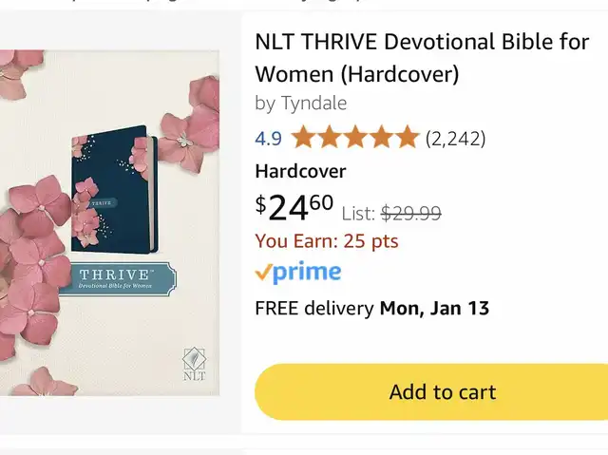Select the Hardcover format label
Image resolution: width=608 pixels, height=455 pixels.
[300, 171]
